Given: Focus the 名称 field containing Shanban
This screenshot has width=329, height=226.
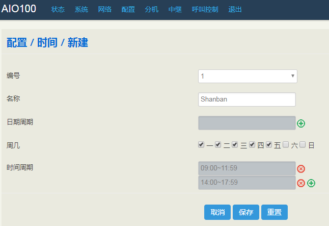Looking at the screenshot, I should 247,99.
